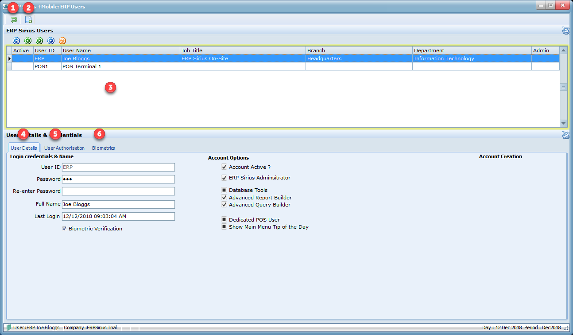Toggle ERP Sirius Adminsitrator checkbox
Screen dimensions: 573x335
point(224,178)
